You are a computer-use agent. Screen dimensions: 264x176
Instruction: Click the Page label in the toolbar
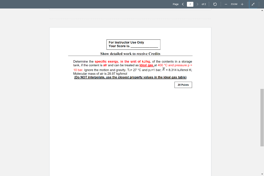click(176, 4)
